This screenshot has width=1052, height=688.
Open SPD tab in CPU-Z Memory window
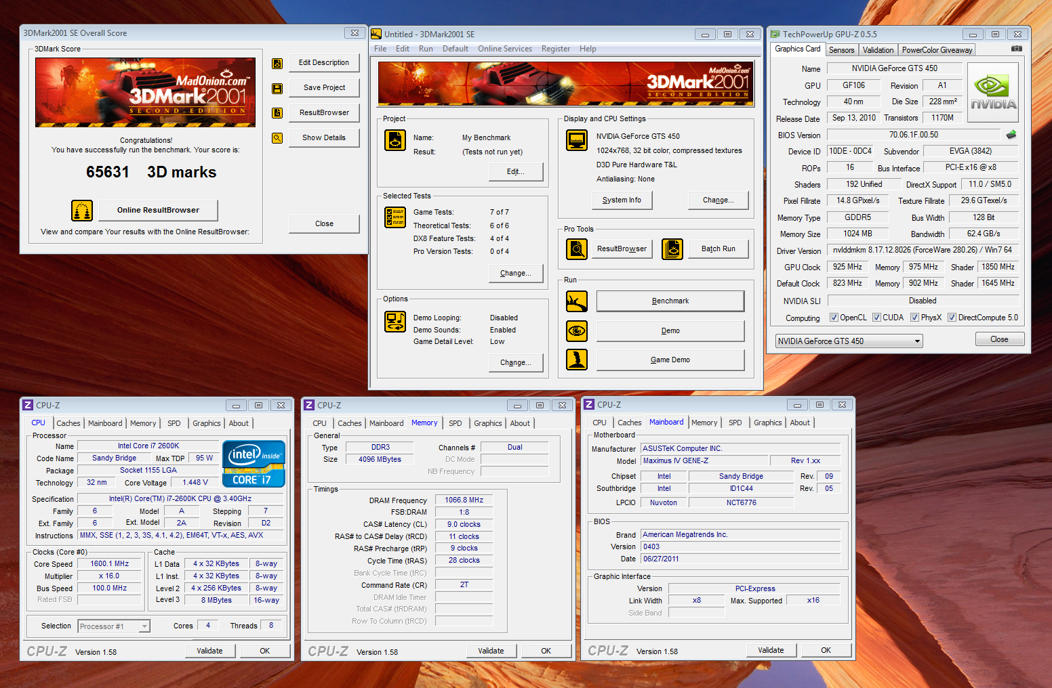tap(456, 423)
